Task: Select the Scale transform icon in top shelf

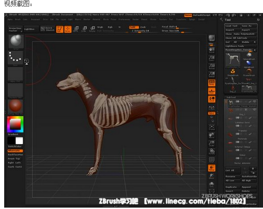Action: coord(84,29)
